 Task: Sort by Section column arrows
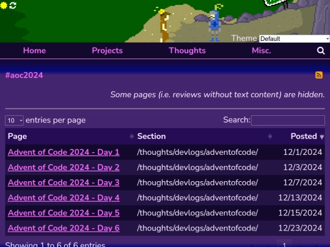[270, 137]
